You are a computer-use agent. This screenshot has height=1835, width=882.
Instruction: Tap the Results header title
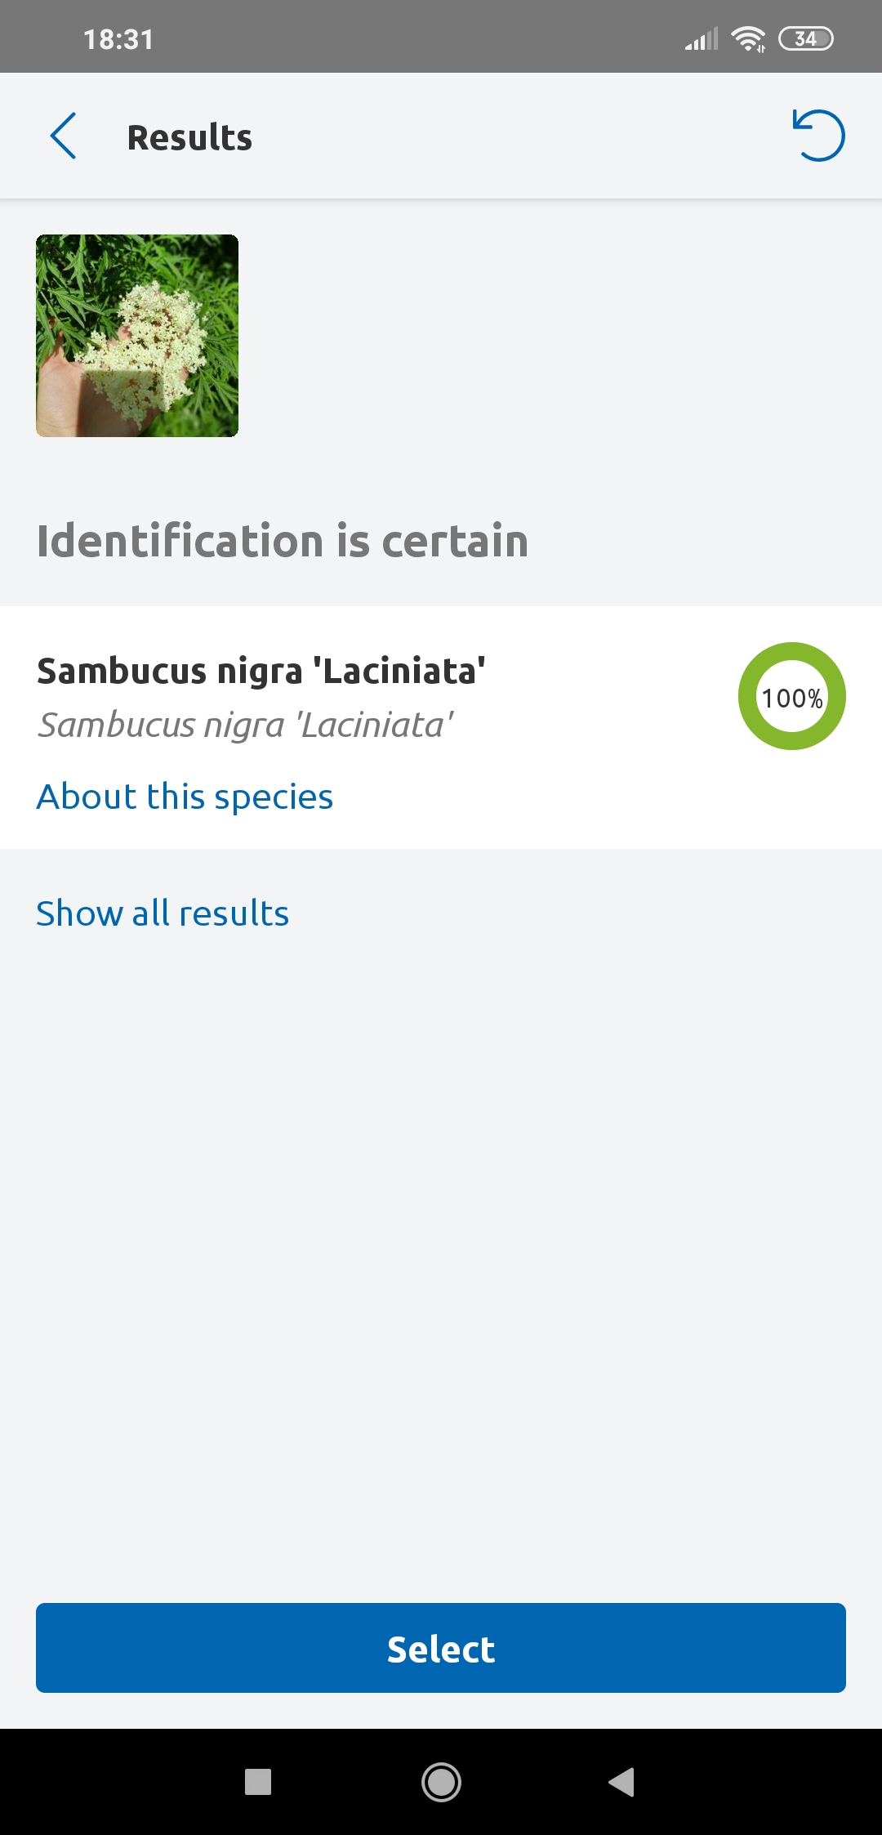[189, 137]
